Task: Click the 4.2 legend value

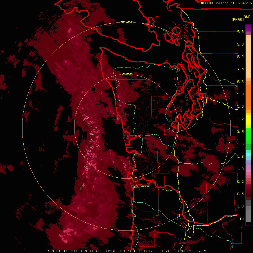Action: pos(240,119)
